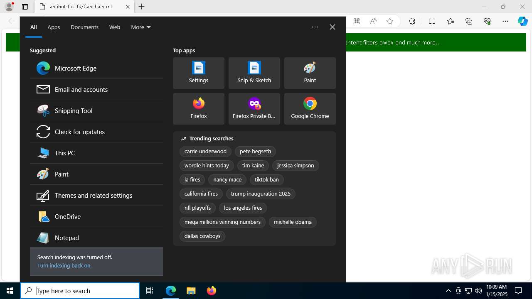Click the Type here to search box
Image resolution: width=532 pixels, height=299 pixels.
(80, 291)
